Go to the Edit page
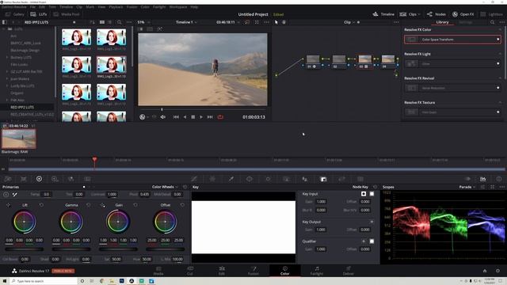Screen dimensions: 507x285 [222, 271]
